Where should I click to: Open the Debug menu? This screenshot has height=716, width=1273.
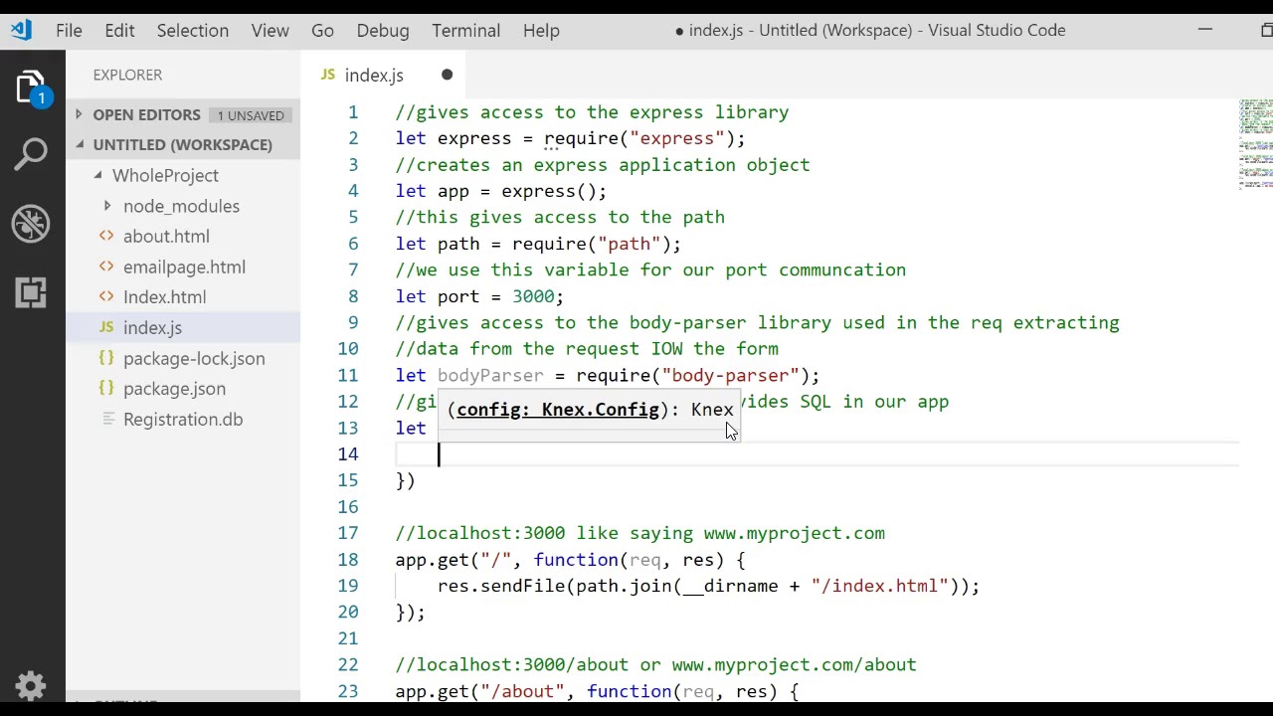click(383, 31)
